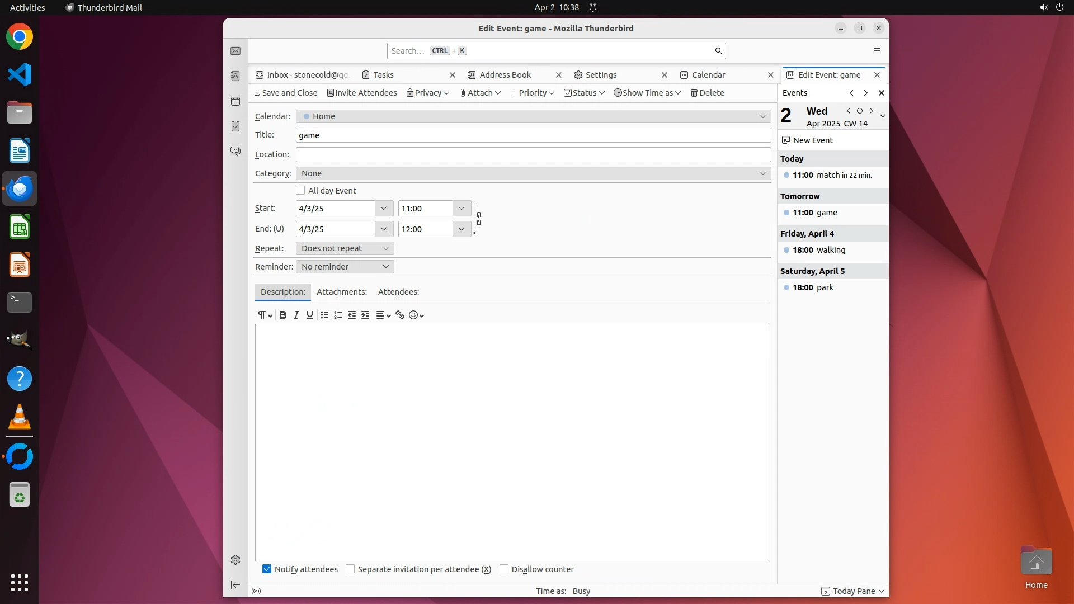Screen dimensions: 1074x604
Task: Click the underline formatting icon
Action: 309,315
